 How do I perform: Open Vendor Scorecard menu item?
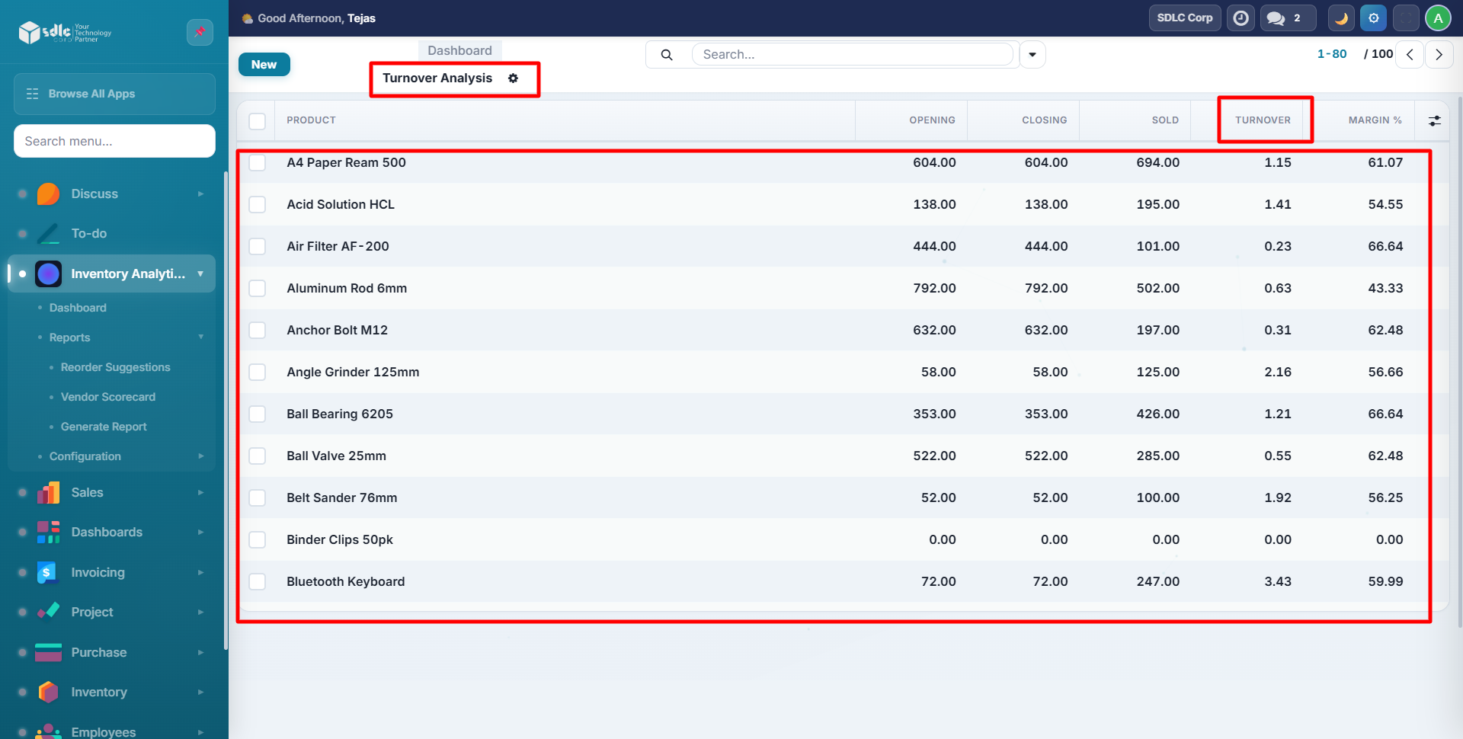(108, 397)
